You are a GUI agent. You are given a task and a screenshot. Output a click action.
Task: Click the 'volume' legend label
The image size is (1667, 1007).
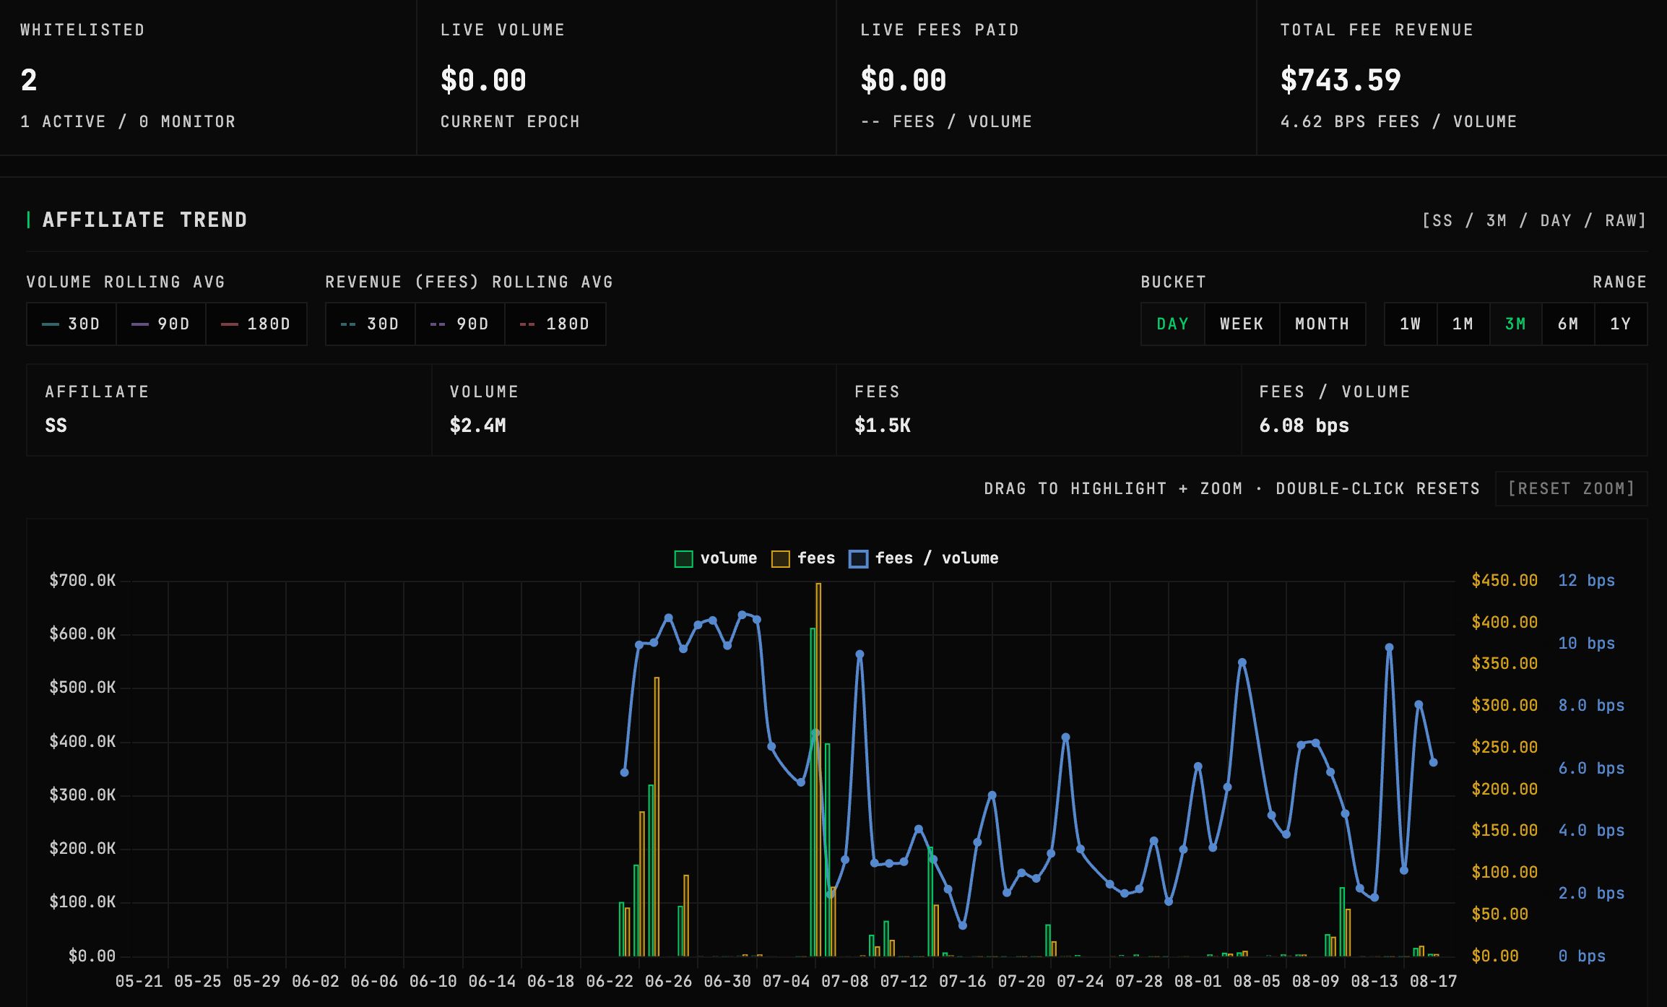pos(729,558)
